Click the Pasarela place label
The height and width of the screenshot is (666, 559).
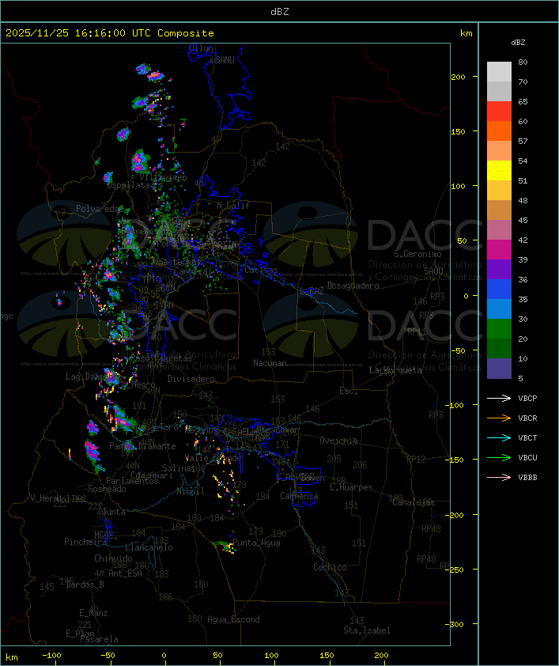click(99, 639)
